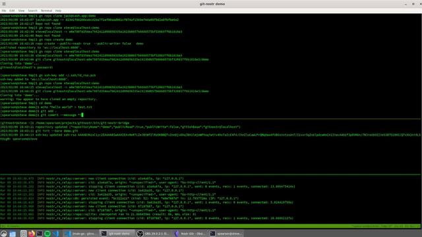Switch to the OBS 29.0.2 taskbar window
This screenshot has width=422, height=237.
pos(152,234)
